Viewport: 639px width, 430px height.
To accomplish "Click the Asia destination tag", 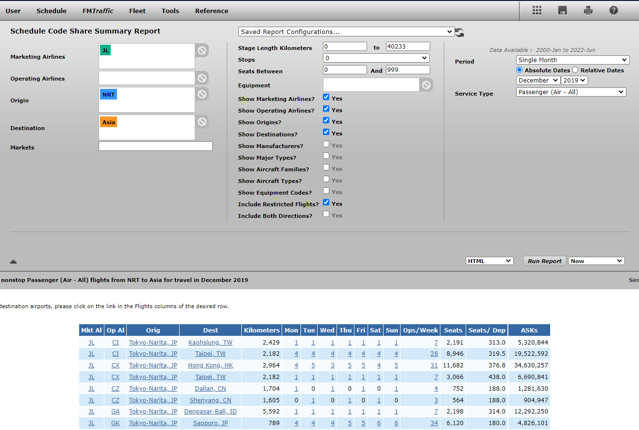I will click(109, 122).
